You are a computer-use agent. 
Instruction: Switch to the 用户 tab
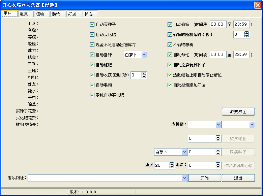point(10,13)
